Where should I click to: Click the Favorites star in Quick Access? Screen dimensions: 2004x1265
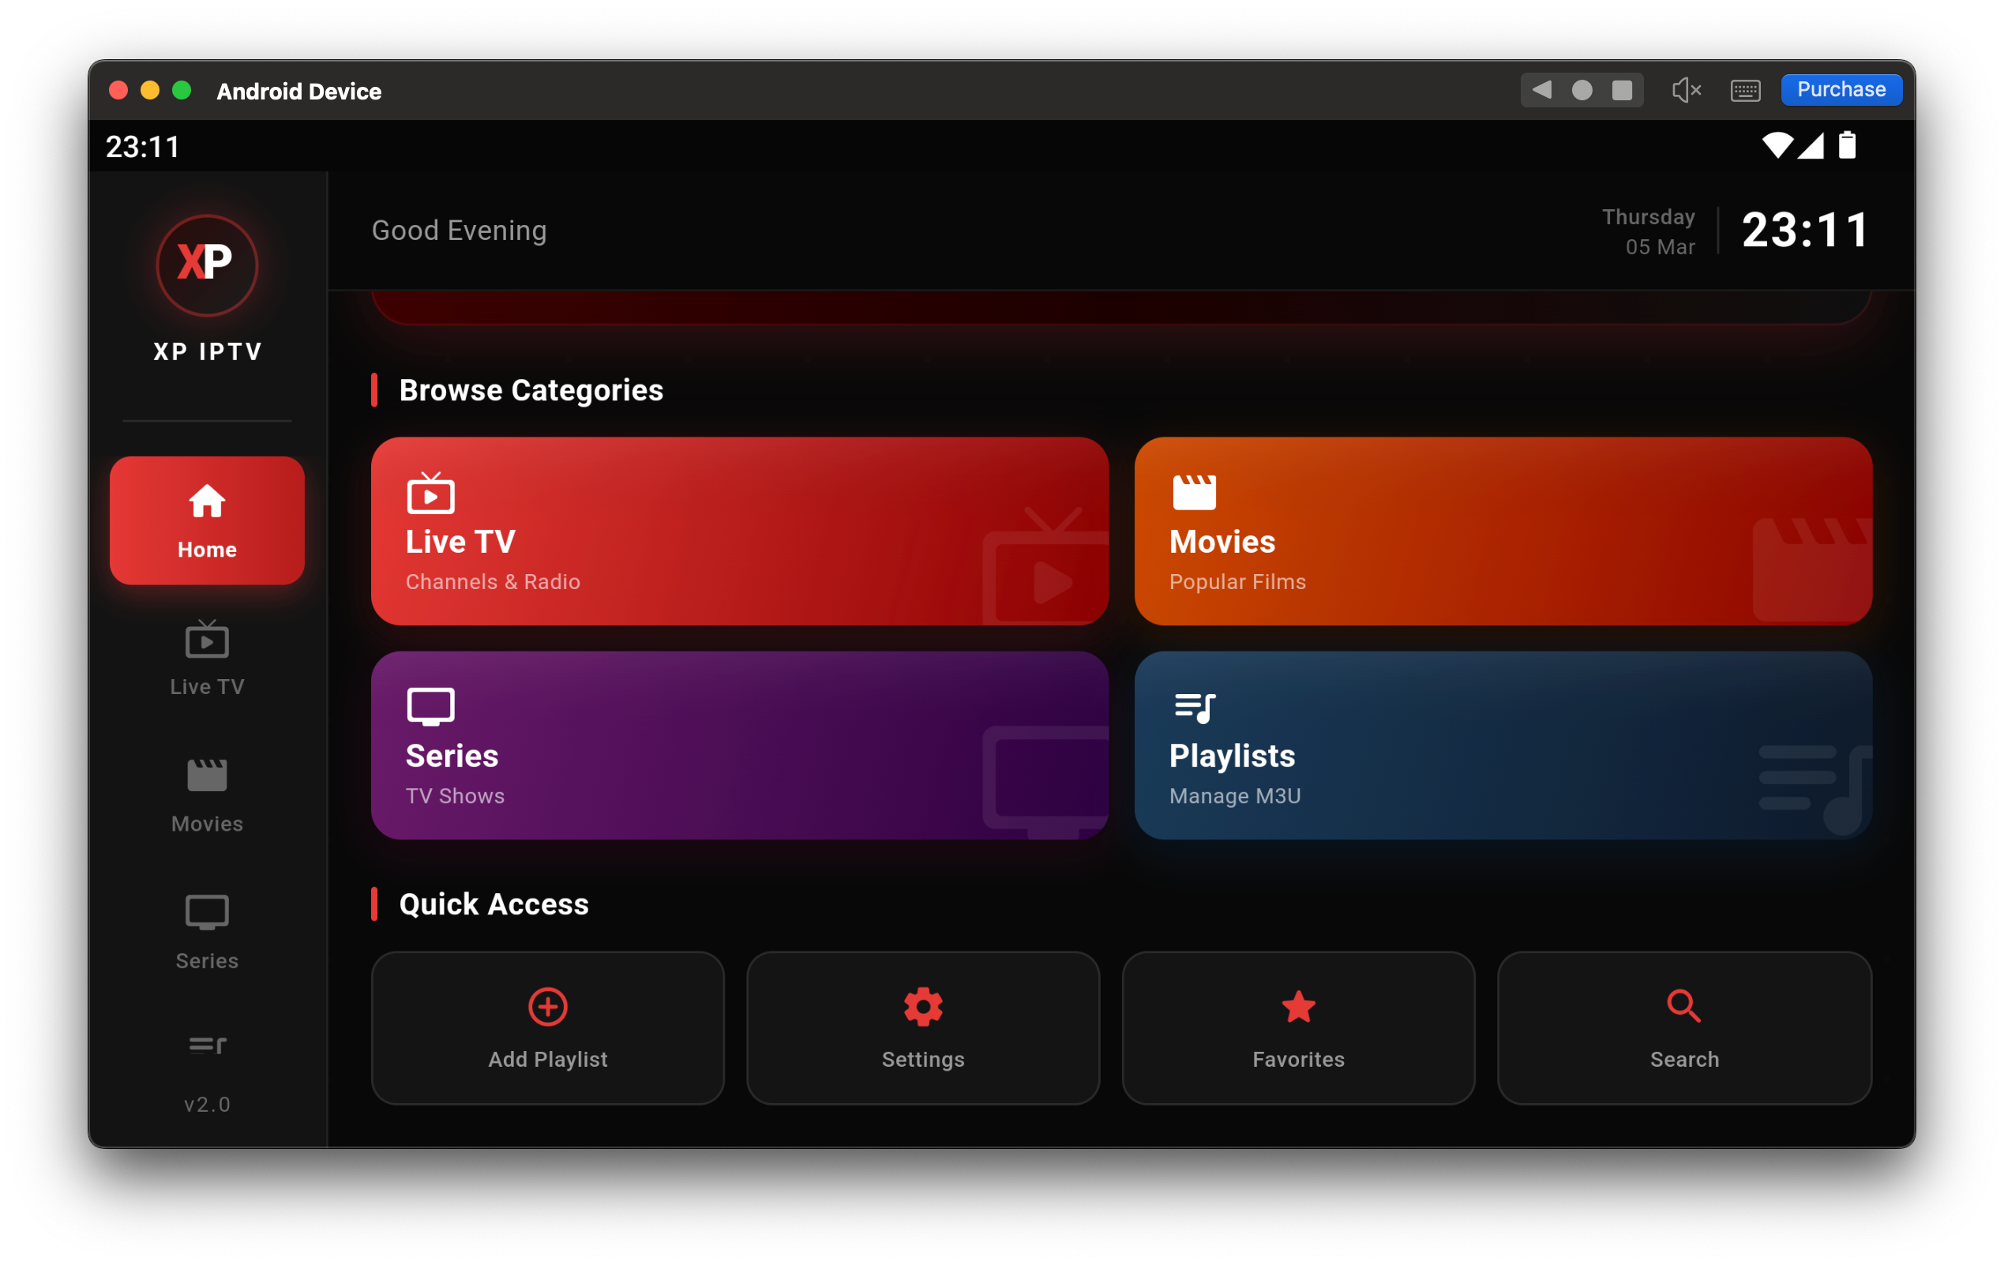(x=1297, y=1006)
